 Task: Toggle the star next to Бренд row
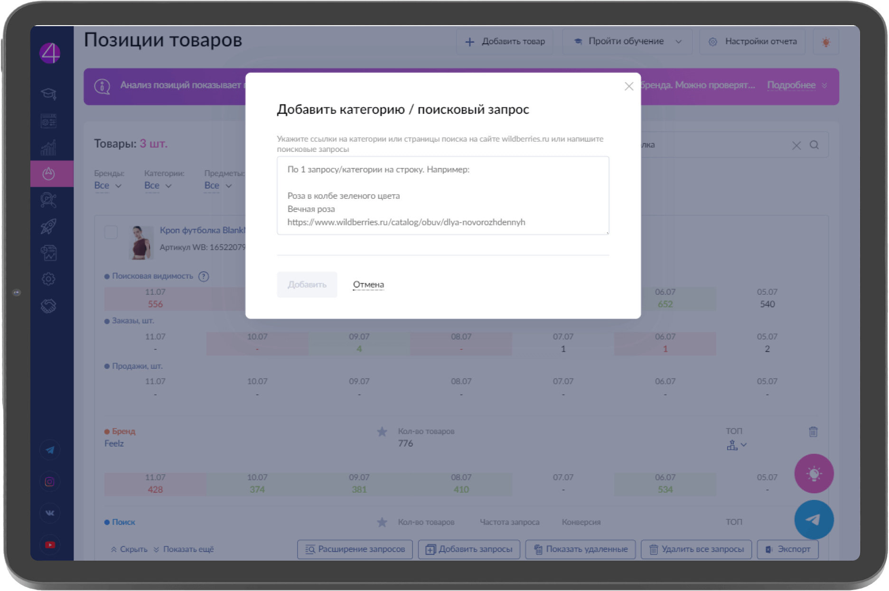coord(382,432)
